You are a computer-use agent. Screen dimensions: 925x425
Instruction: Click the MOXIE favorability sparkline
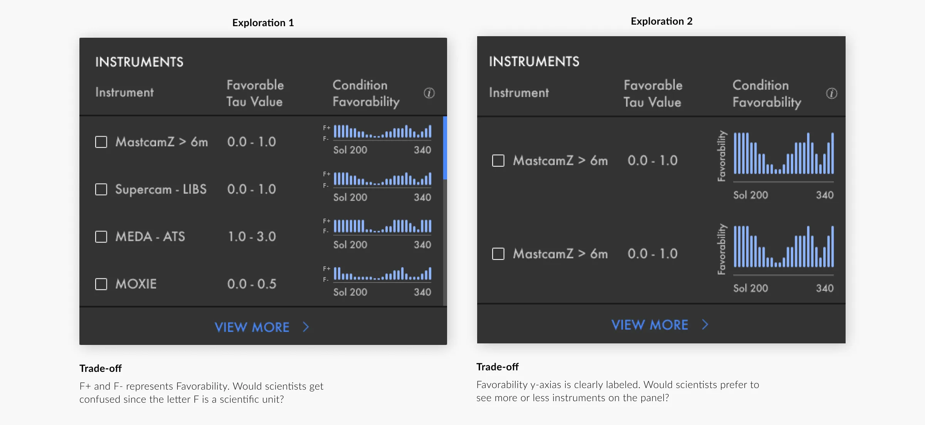coord(382,274)
